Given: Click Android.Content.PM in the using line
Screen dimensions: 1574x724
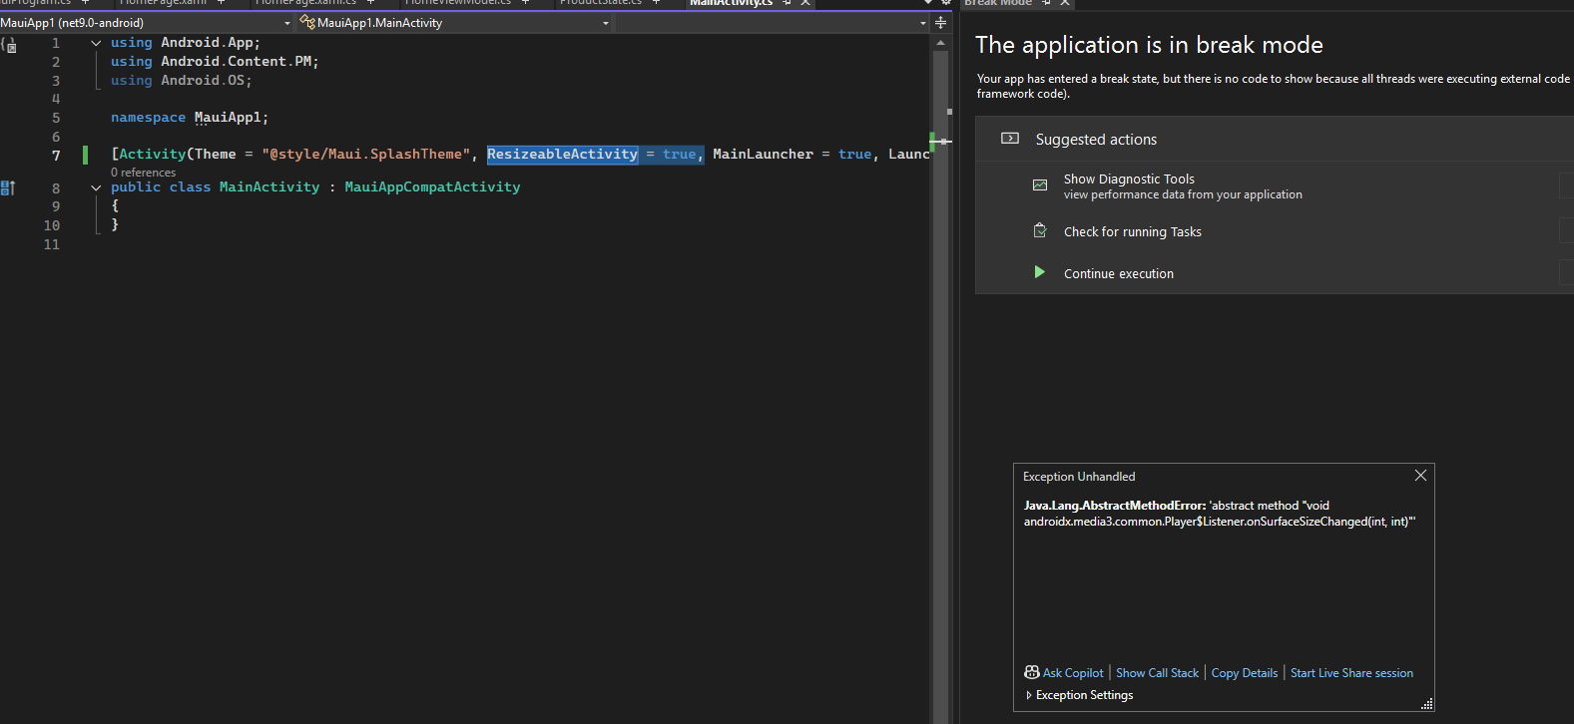Looking at the screenshot, I should (237, 61).
